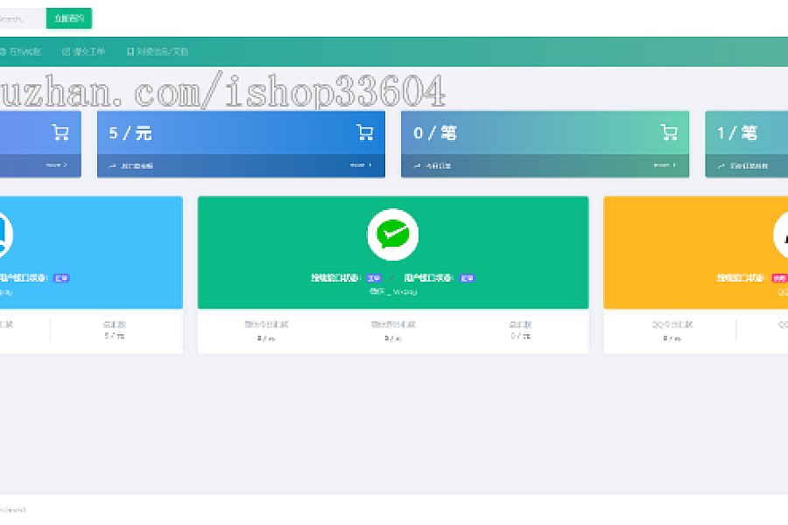Click the first status badge in the WeChat card
788x525 pixels.
tap(374, 278)
